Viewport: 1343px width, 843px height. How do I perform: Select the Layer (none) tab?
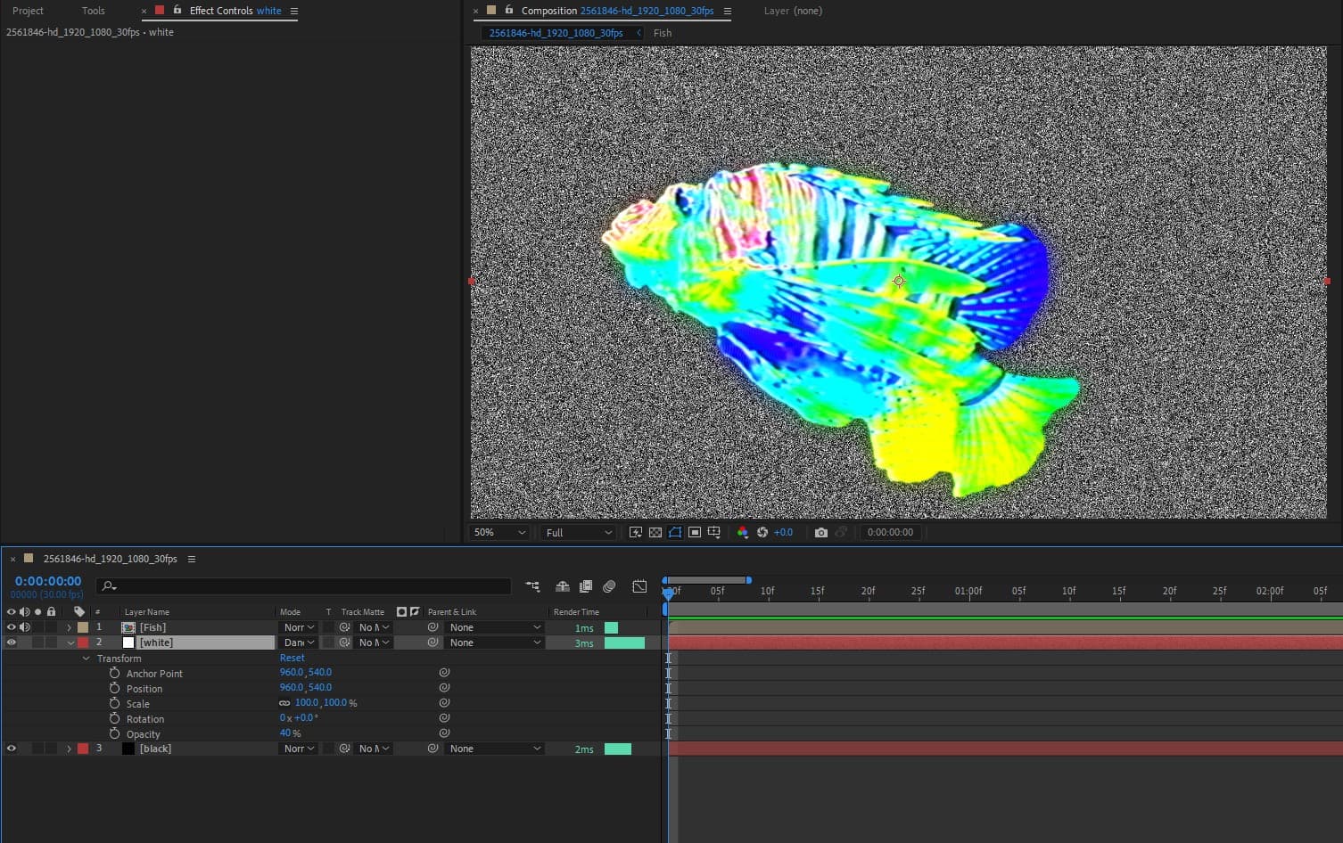[x=793, y=11]
